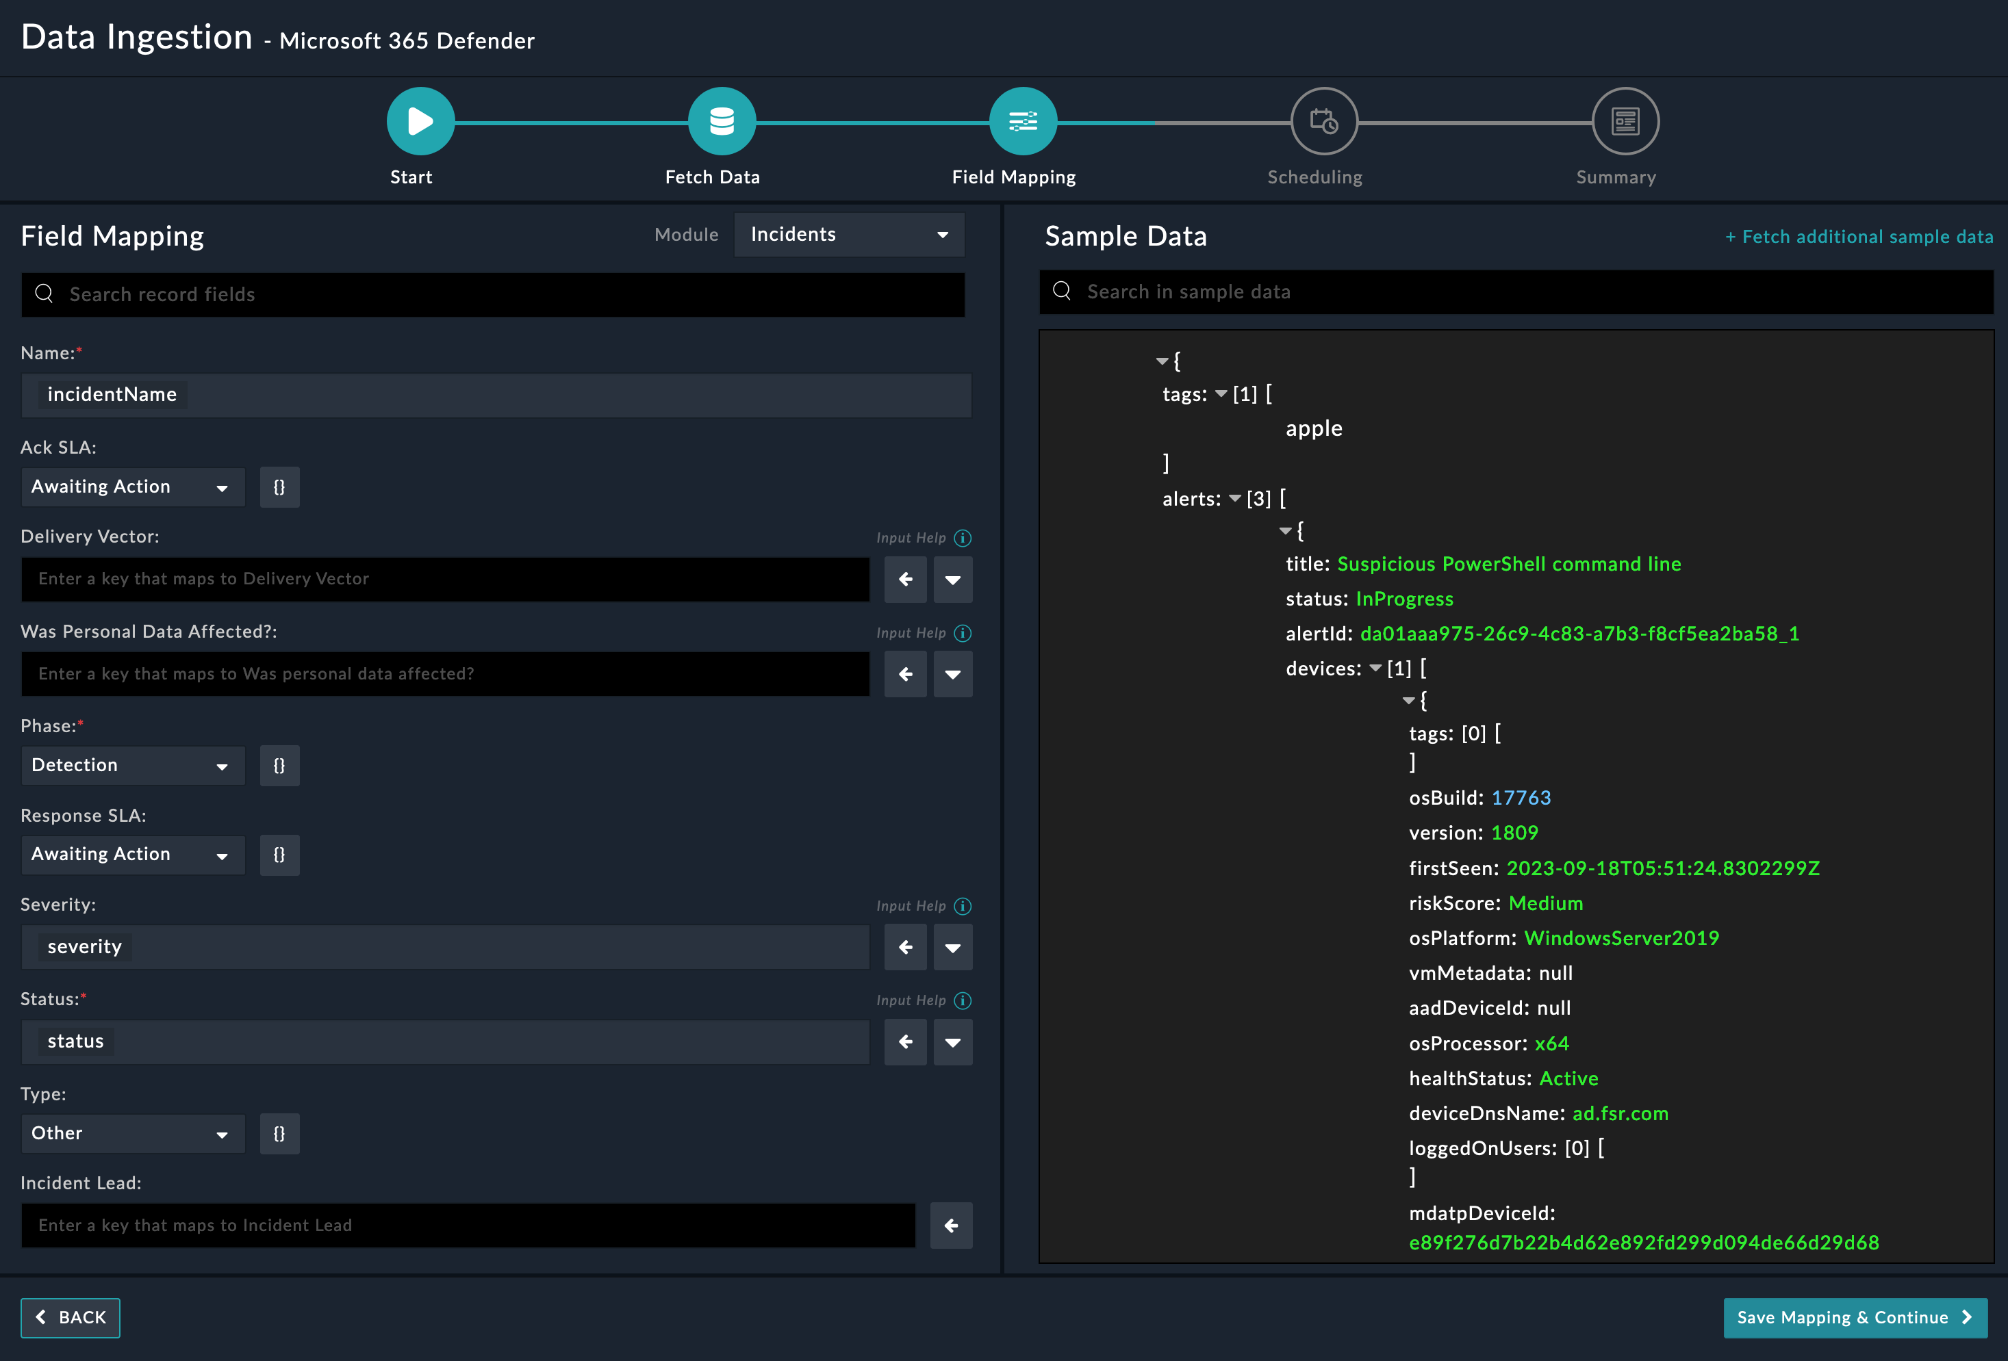Click left arrow button beside Severity field
Screen dimensions: 2008x1361
pyautogui.click(x=906, y=947)
